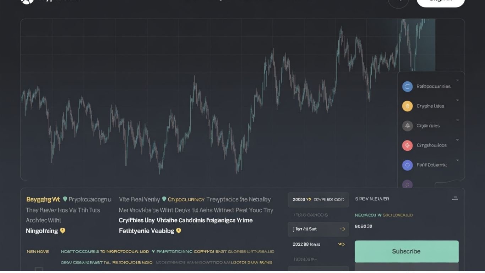Click the yellow badge icon after Fethlyenie Veabibg
This screenshot has height=273, width=485.
[179, 231]
